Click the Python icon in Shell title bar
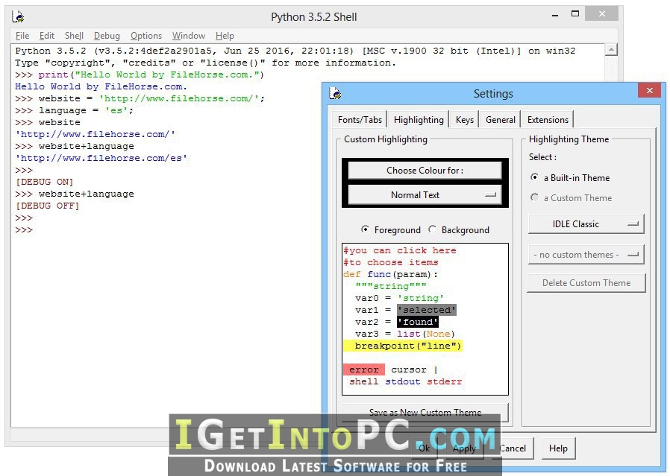Image resolution: width=670 pixels, height=476 pixels. pyautogui.click(x=18, y=16)
